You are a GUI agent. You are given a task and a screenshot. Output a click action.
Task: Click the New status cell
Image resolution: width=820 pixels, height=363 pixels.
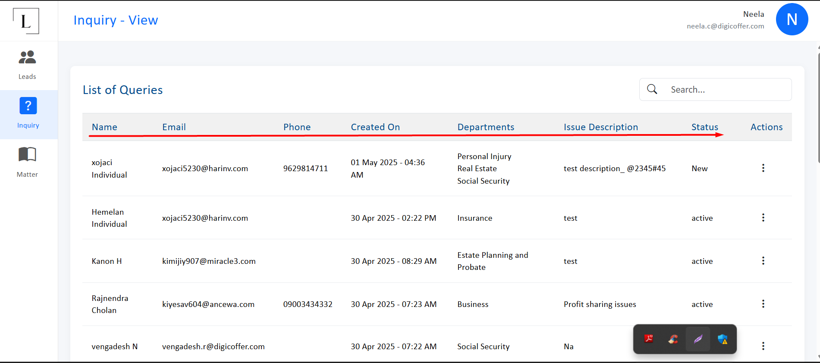coord(699,169)
